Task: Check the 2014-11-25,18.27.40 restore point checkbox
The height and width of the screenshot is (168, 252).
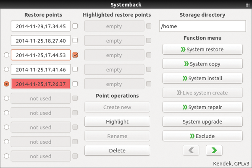Action: pos(75,40)
